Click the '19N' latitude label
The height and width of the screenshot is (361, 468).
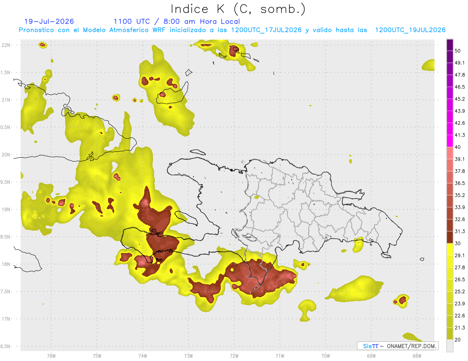(x=5, y=210)
